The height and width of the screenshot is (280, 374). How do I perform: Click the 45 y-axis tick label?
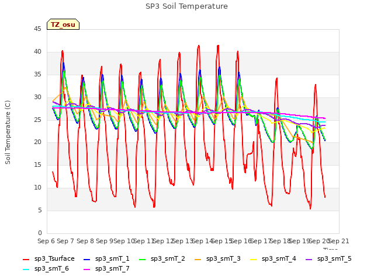(37, 29)
